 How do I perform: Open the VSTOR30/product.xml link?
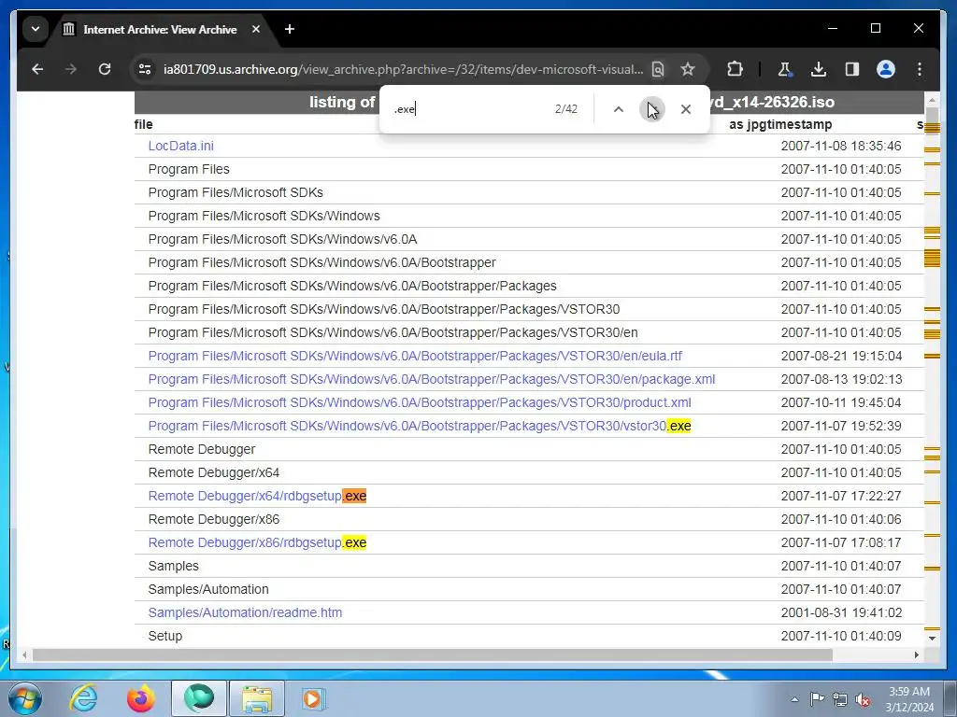[x=420, y=402]
